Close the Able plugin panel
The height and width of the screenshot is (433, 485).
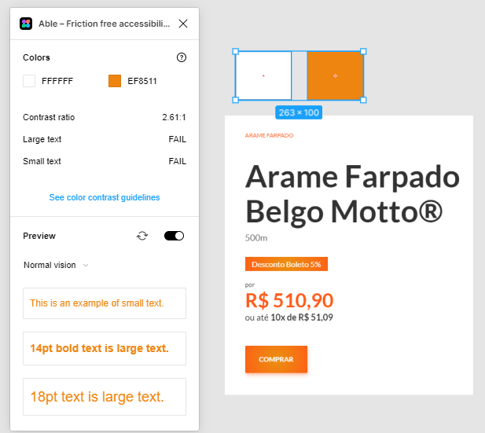(x=183, y=24)
